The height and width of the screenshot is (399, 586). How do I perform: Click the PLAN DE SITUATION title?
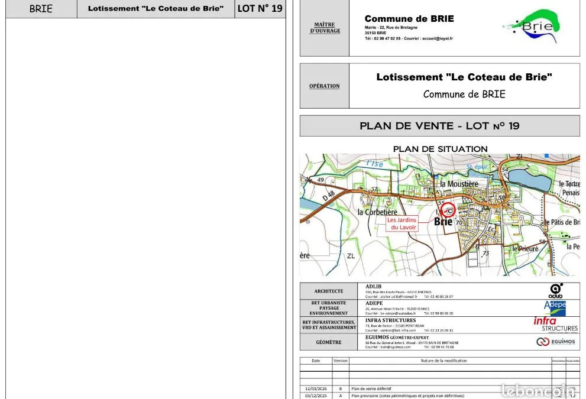[x=441, y=149]
